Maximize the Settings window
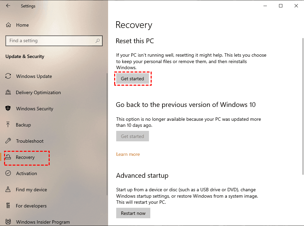304x226 pixels. click(280, 6)
